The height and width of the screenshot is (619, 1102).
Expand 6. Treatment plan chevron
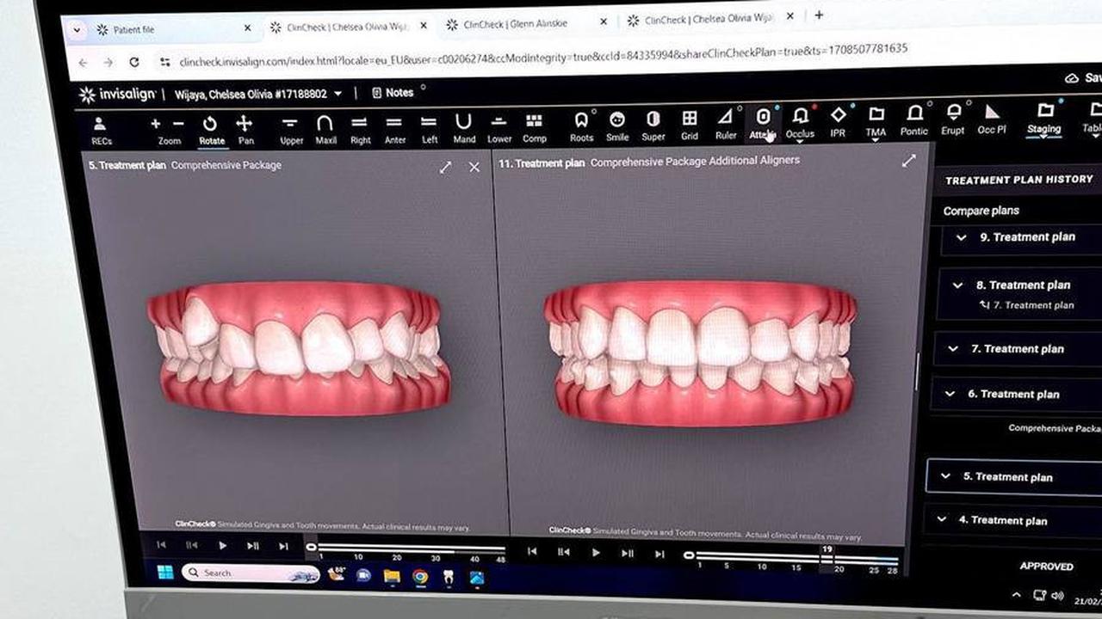point(950,394)
